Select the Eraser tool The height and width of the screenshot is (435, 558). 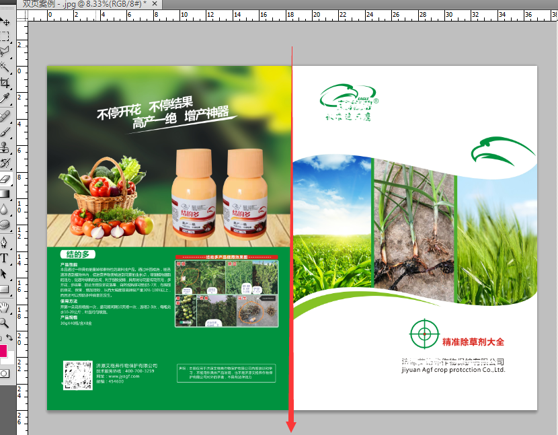[x=5, y=179]
